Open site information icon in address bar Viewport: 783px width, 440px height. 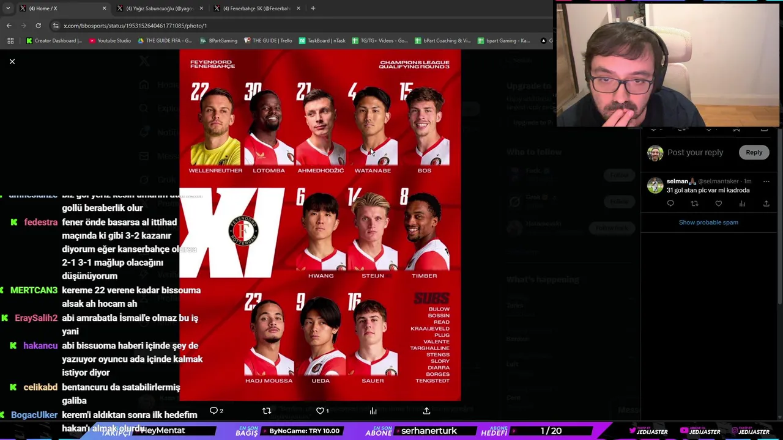coord(55,26)
